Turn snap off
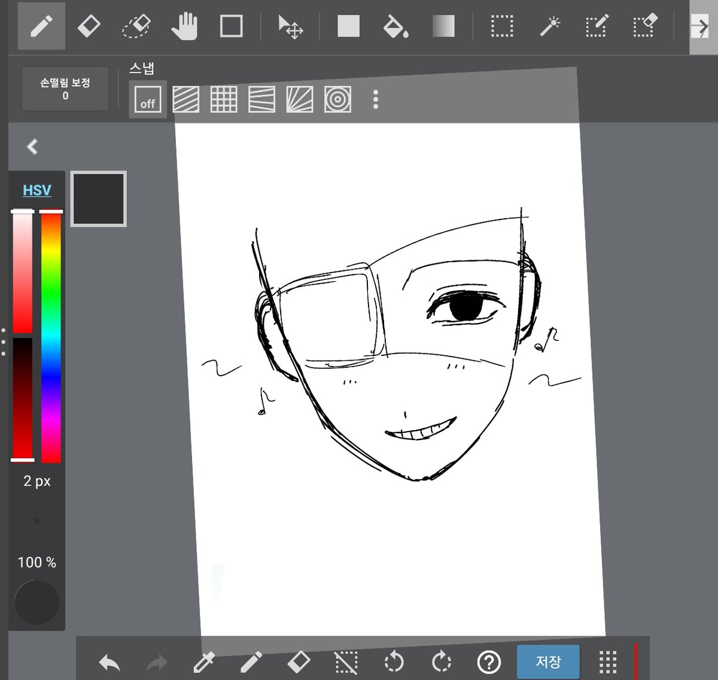718x680 pixels. (x=148, y=99)
